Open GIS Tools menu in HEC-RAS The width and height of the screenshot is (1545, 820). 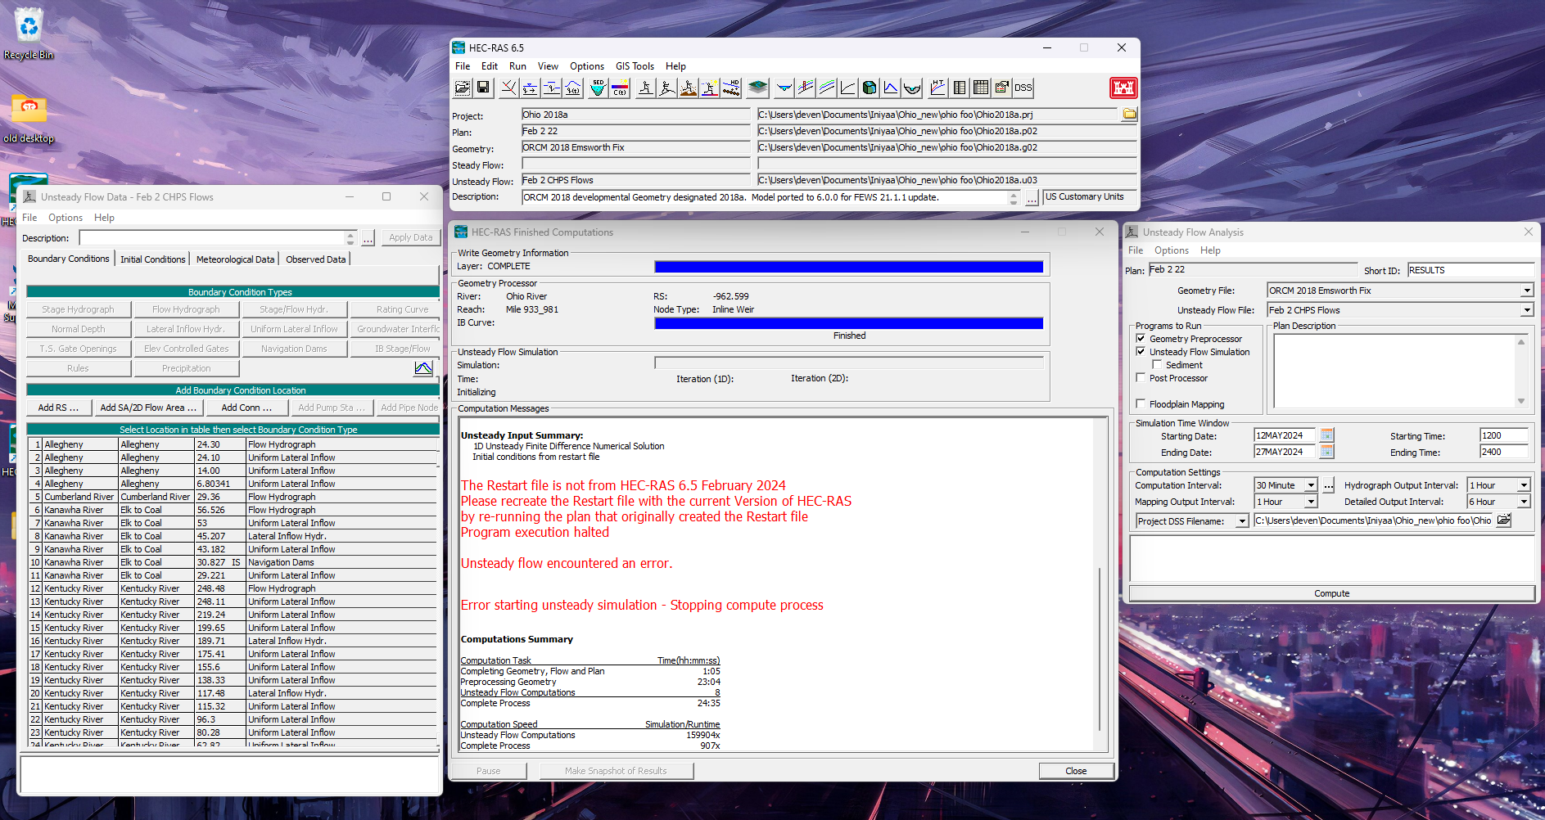coord(635,66)
